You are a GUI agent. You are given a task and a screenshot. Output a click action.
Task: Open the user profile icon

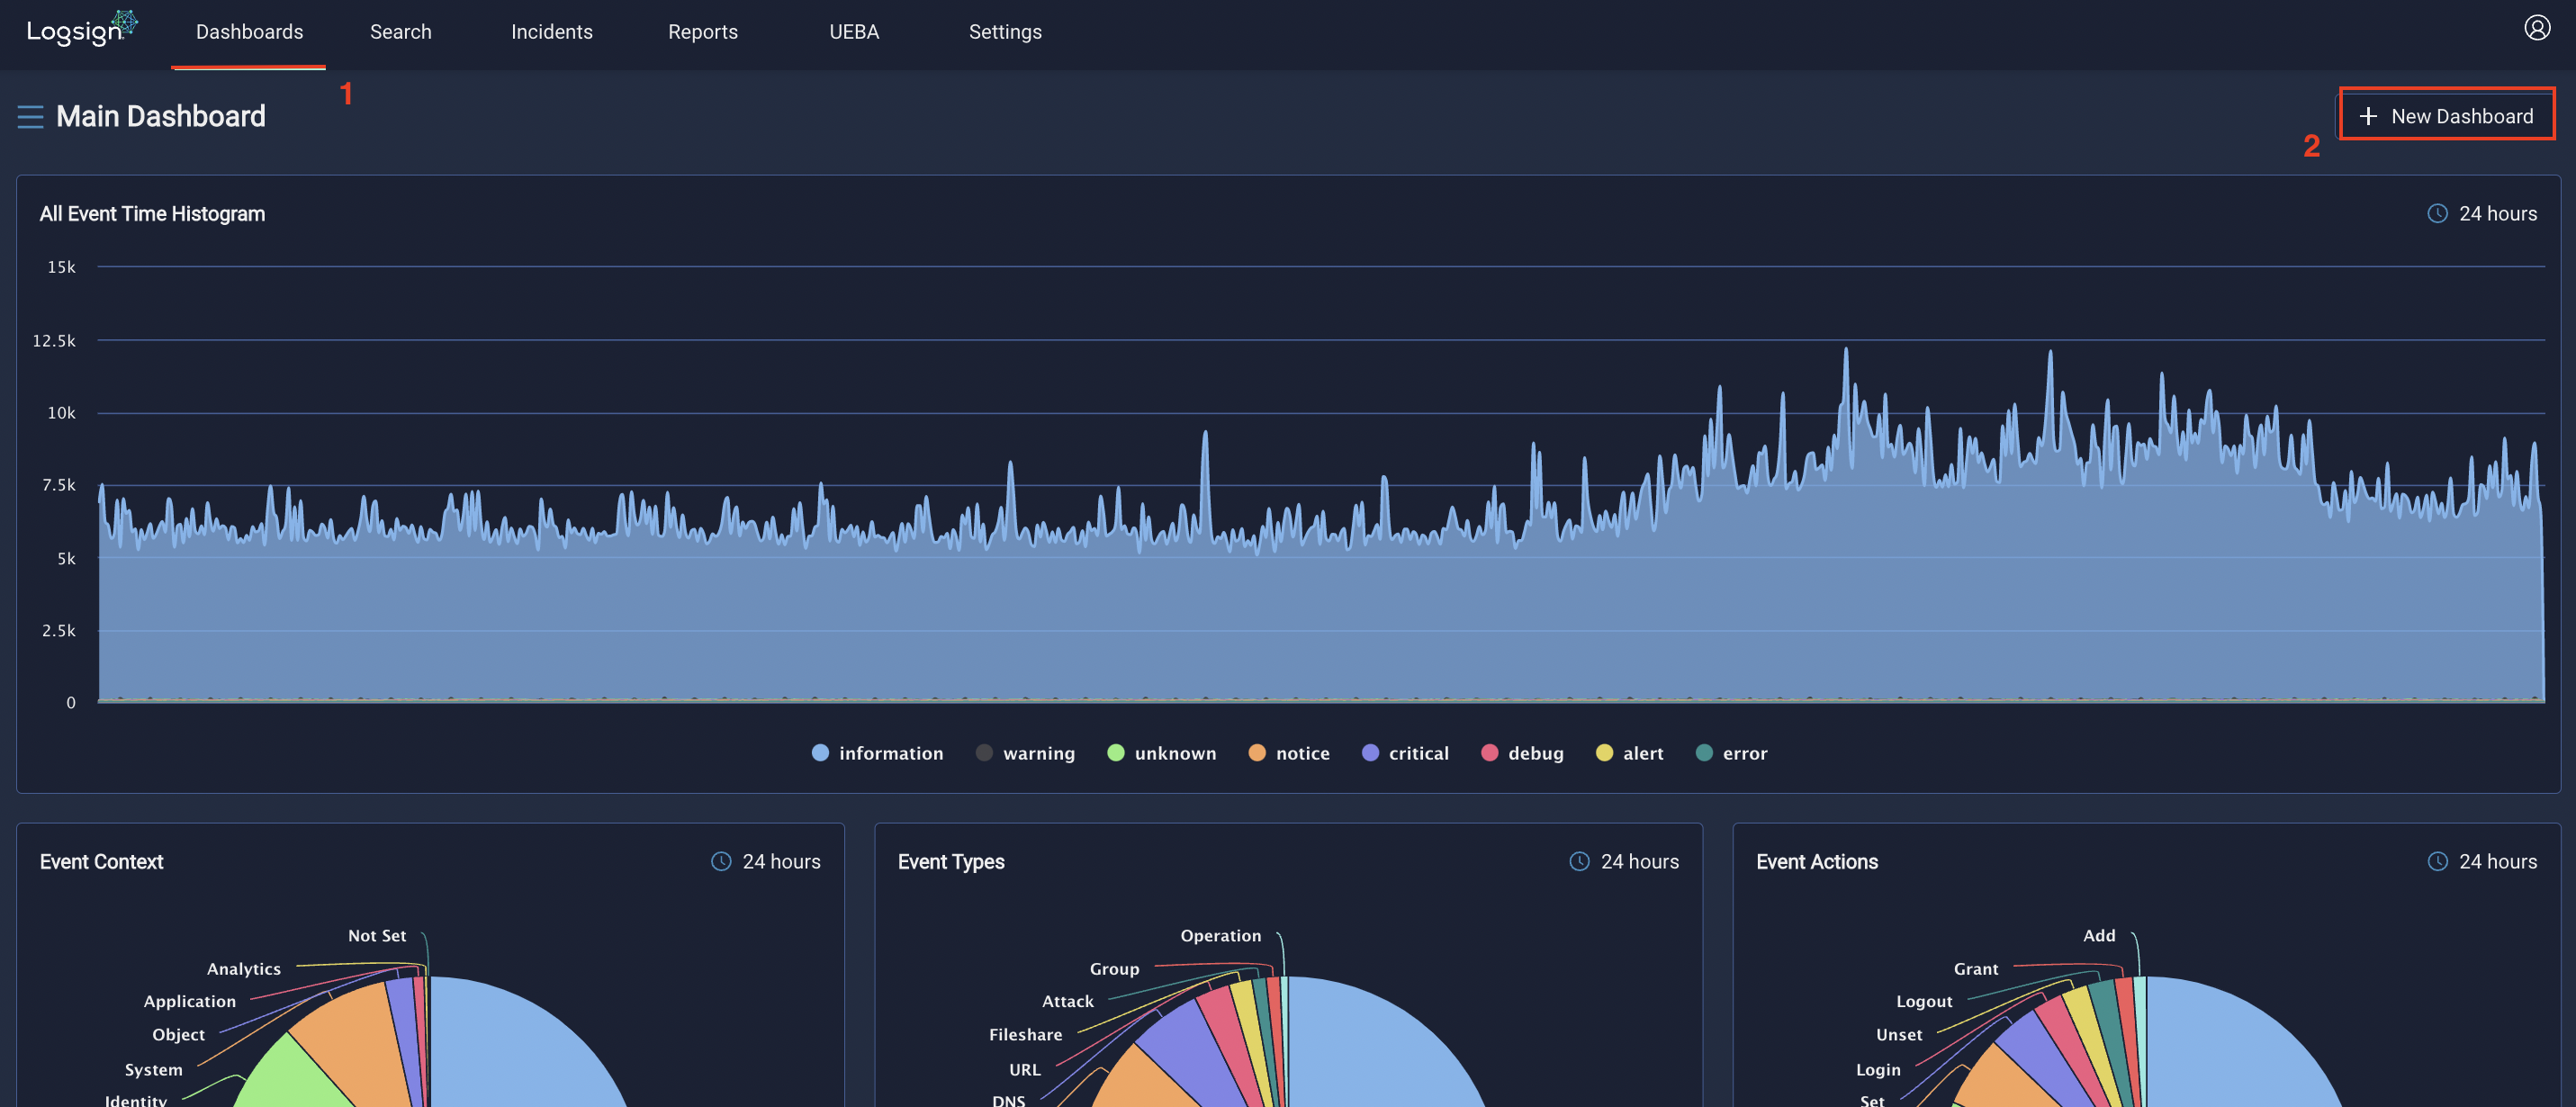pyautogui.click(x=2536, y=28)
